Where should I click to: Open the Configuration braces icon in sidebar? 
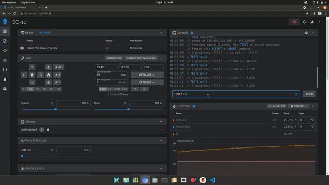5,70
